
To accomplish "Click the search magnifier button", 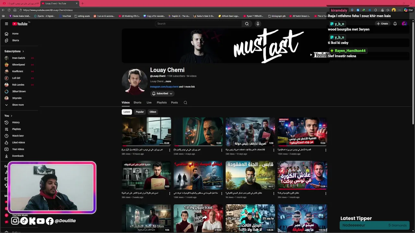I will tap(247, 24).
